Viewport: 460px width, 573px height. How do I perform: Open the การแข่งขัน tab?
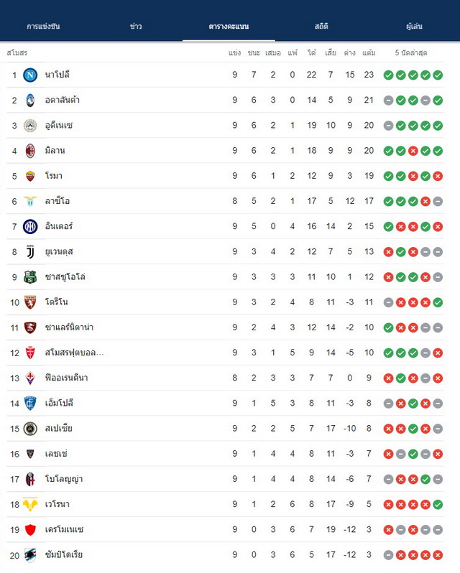(43, 27)
